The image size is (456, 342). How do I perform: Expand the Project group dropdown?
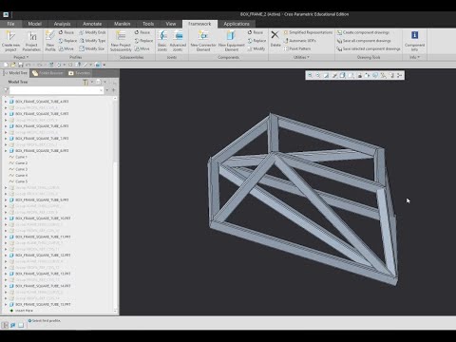21,57
